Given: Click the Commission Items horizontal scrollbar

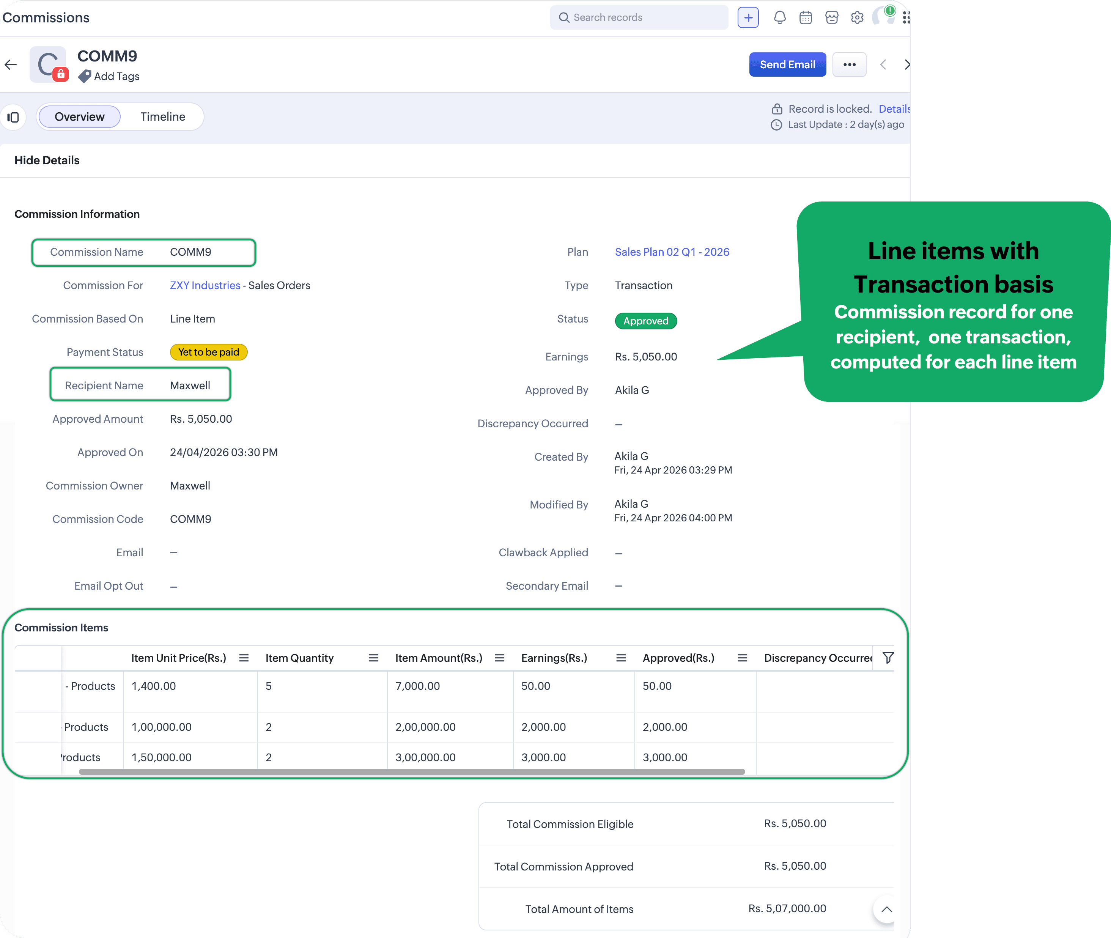Looking at the screenshot, I should point(412,771).
